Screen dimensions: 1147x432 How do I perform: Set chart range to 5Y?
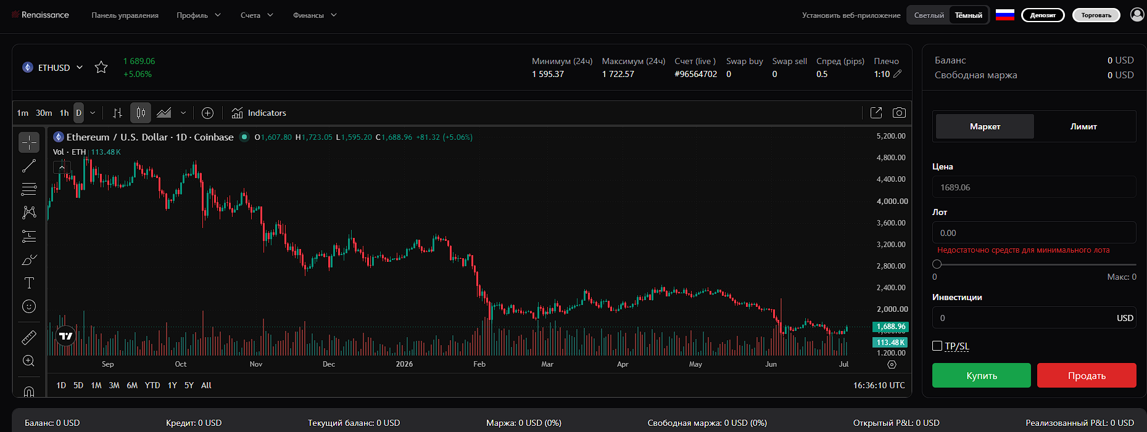189,385
